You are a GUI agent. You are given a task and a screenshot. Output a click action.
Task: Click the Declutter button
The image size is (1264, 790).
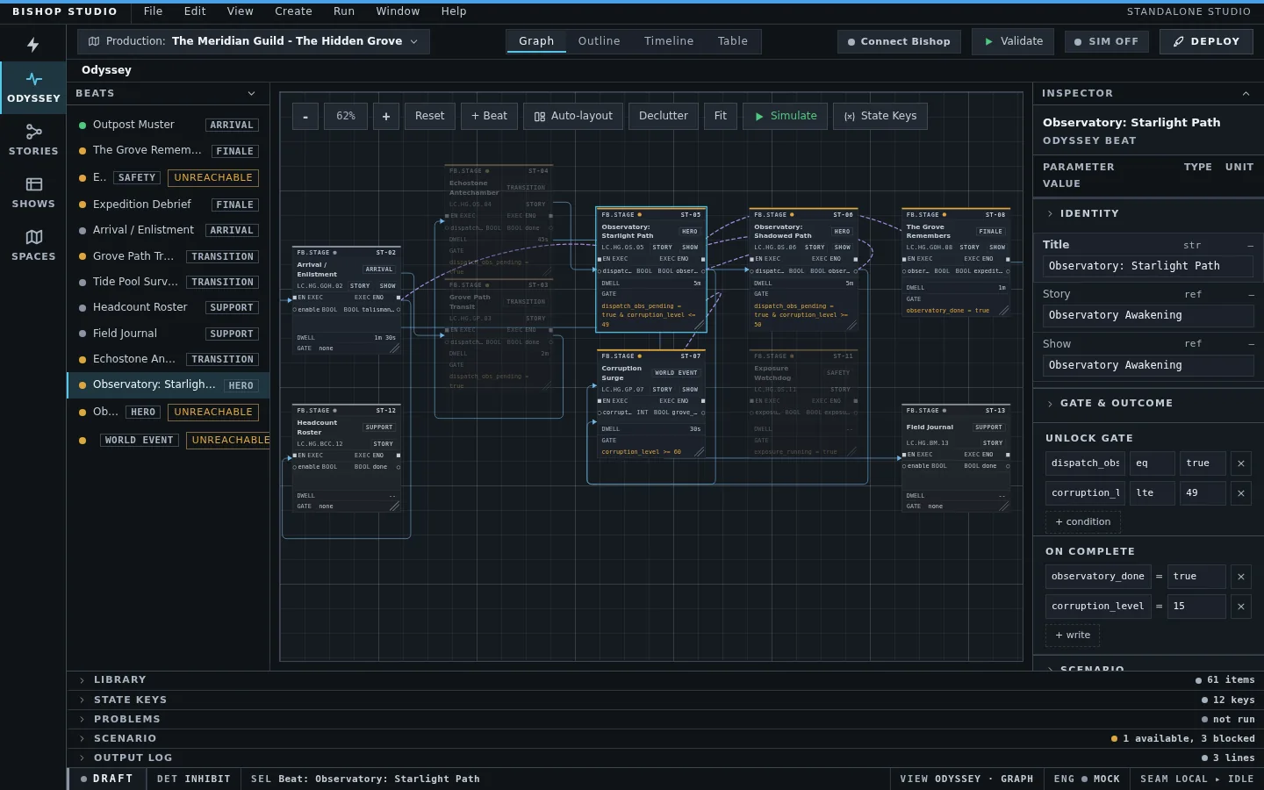point(664,116)
